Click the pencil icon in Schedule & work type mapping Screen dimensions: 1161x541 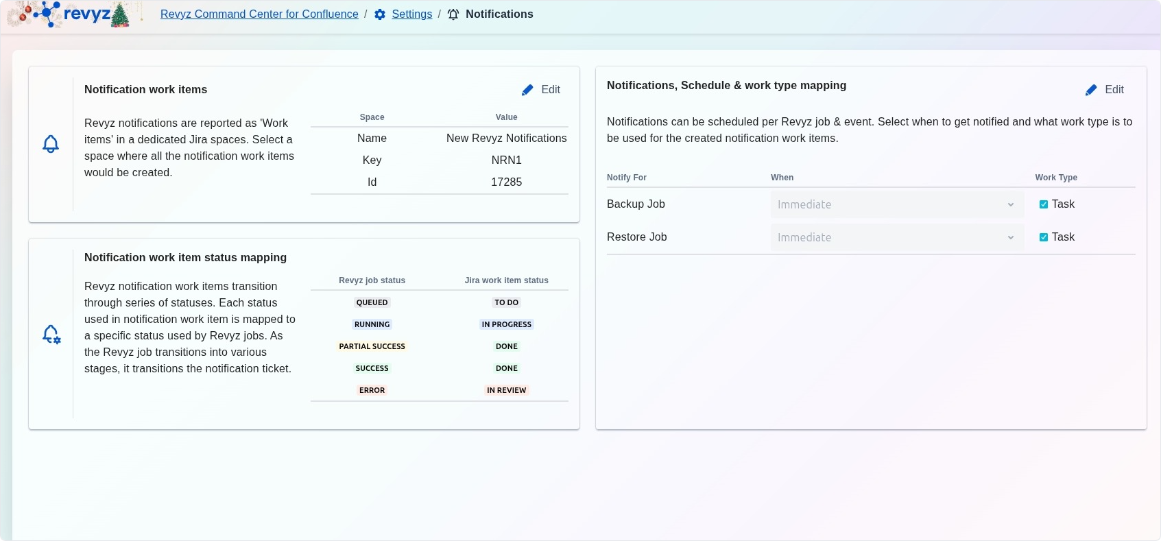(1091, 90)
